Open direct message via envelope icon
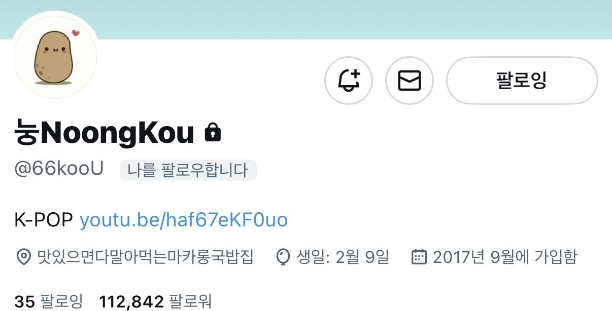 pos(410,81)
